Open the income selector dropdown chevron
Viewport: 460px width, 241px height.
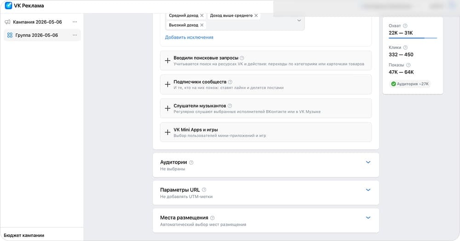[299, 21]
